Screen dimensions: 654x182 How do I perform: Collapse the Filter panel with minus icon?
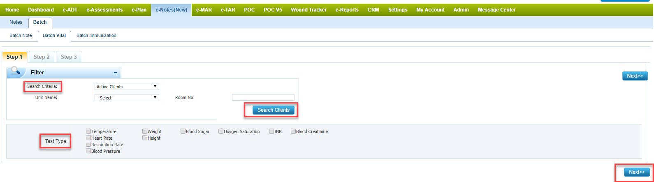(x=116, y=73)
